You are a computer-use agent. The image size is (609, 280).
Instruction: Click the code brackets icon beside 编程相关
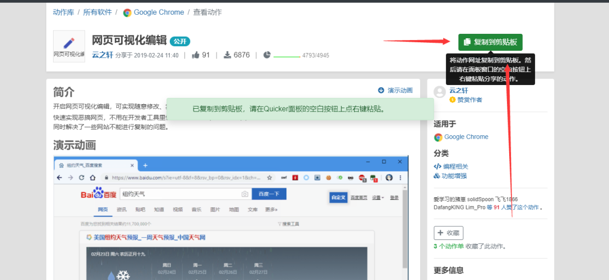(x=438, y=166)
